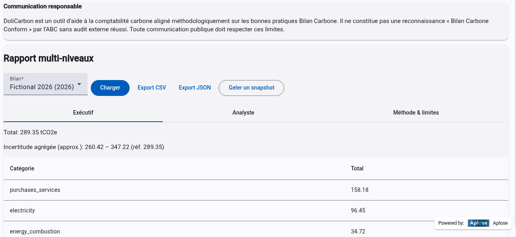Select the purchases_services row label
This screenshot has width=516, height=237.
(x=35, y=190)
